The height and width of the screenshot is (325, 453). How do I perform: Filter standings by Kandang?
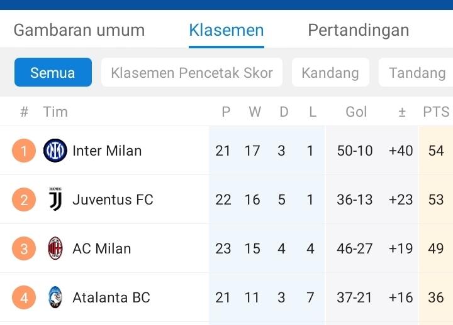[x=330, y=73]
